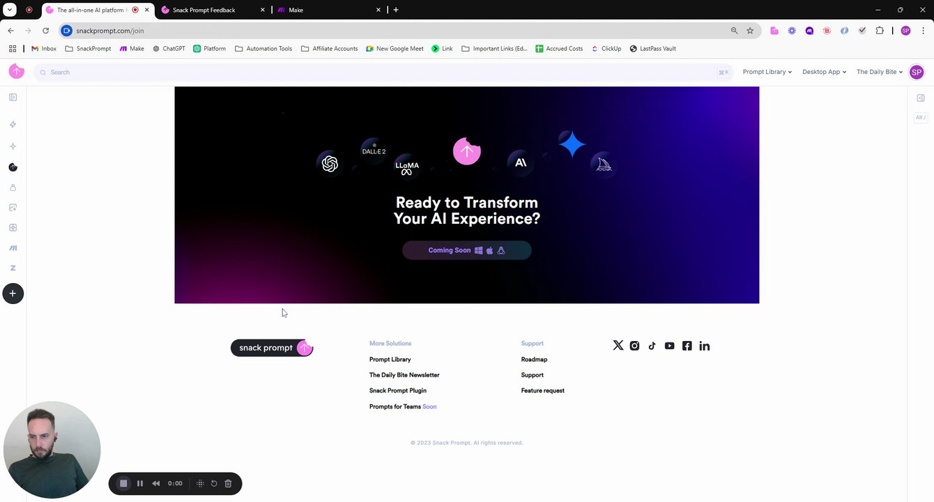Open the Make integration sidebar icon
This screenshot has height=502, width=934.
pos(13,248)
